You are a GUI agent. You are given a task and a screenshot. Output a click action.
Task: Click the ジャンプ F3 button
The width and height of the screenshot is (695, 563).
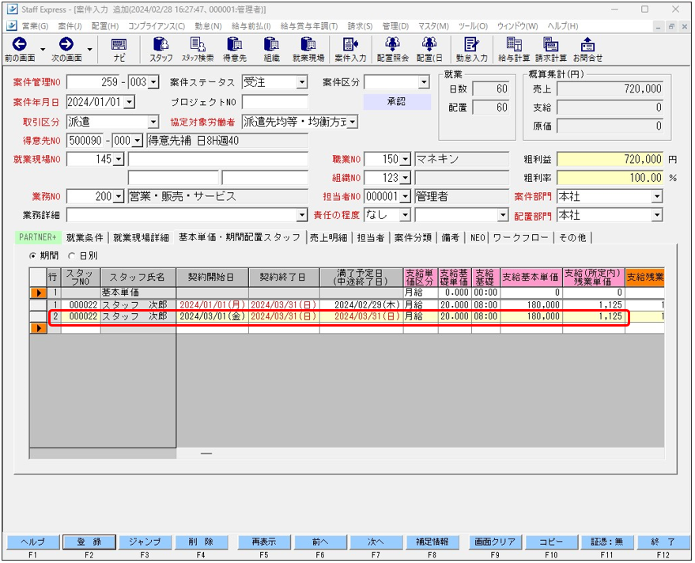(x=145, y=542)
